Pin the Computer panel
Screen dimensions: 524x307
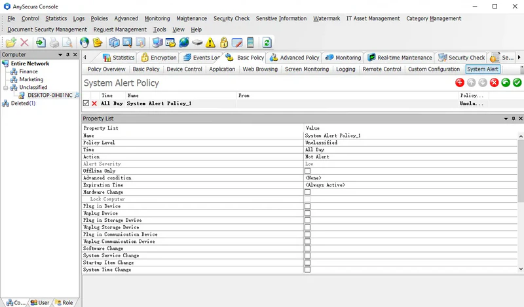(68, 54)
